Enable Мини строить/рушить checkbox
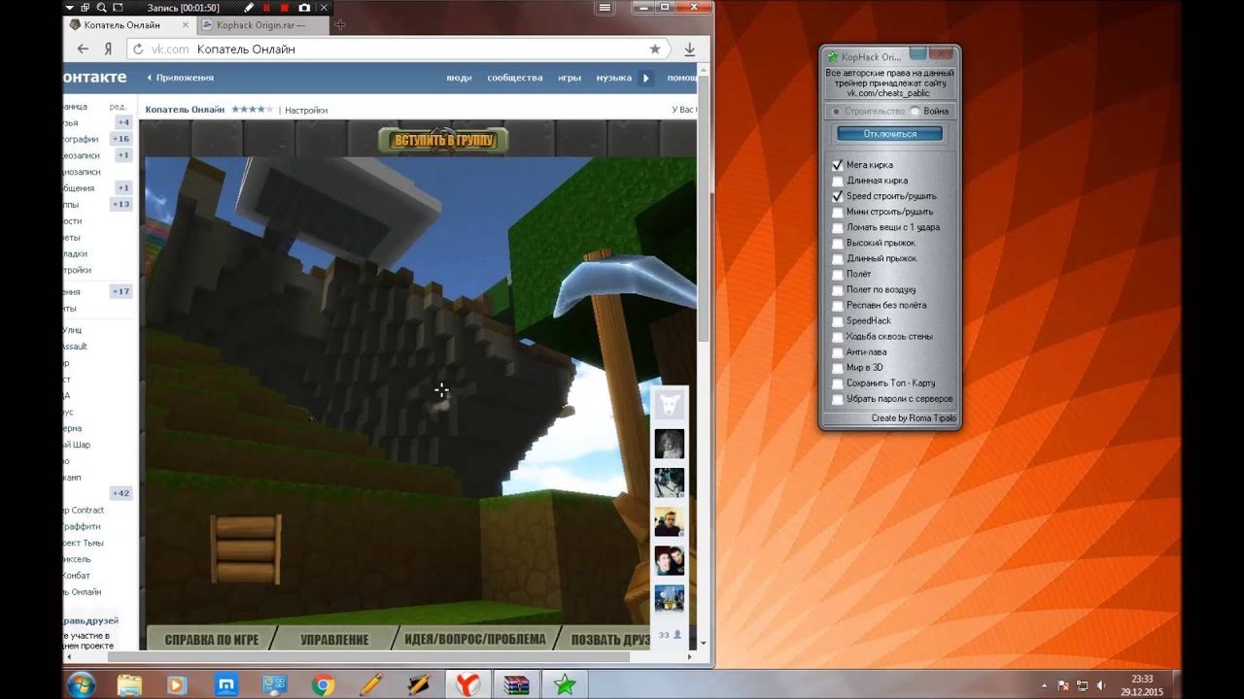This screenshot has height=699, width=1244. [838, 212]
